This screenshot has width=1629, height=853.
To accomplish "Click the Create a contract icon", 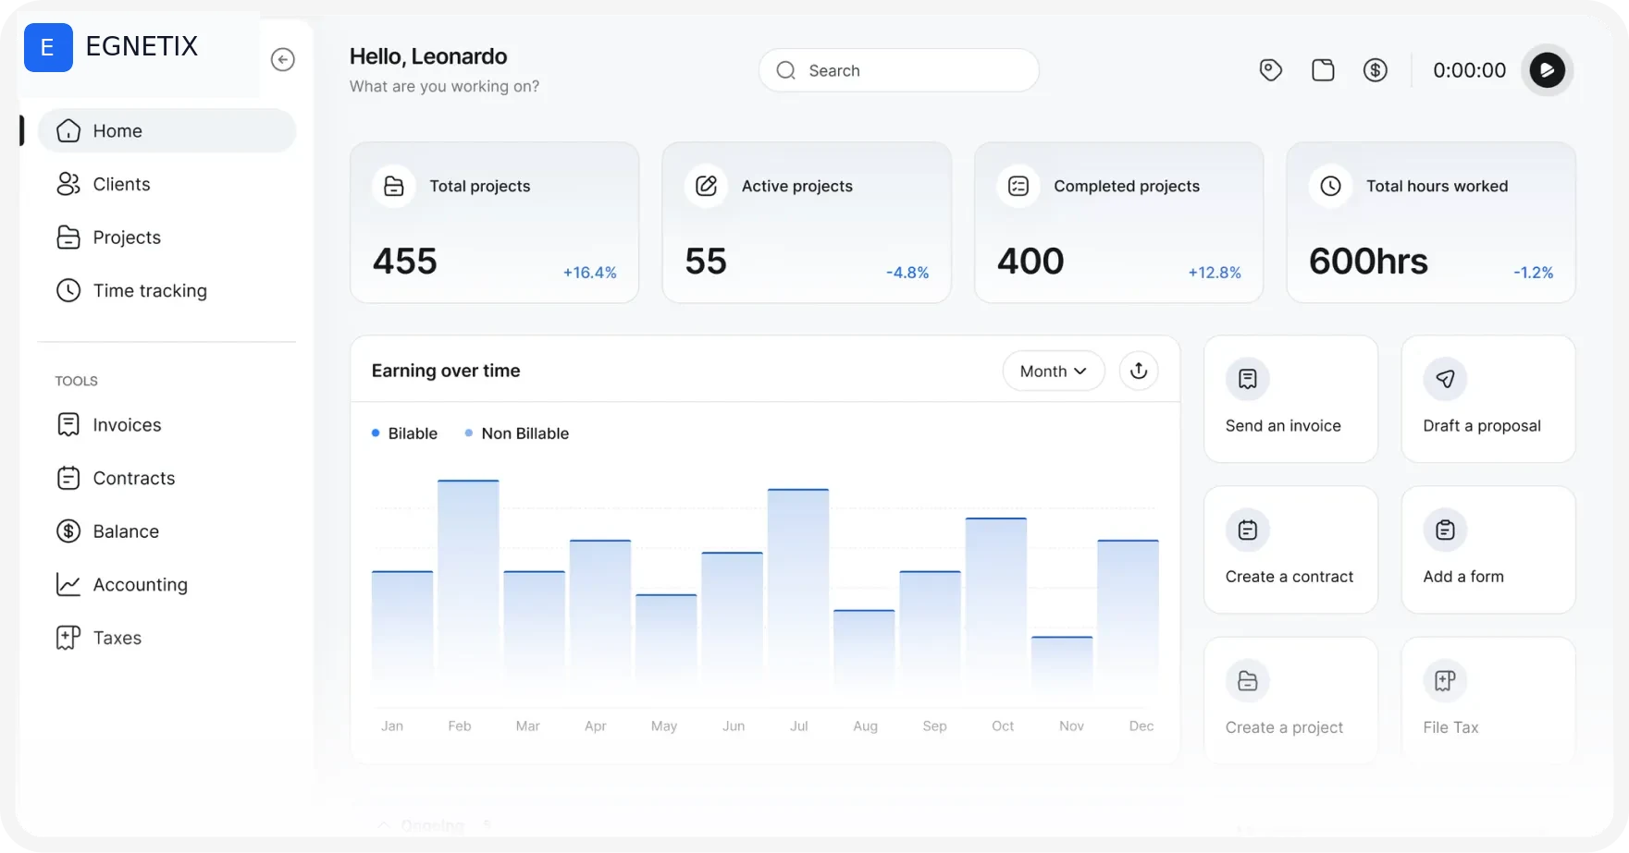I will coord(1248,530).
